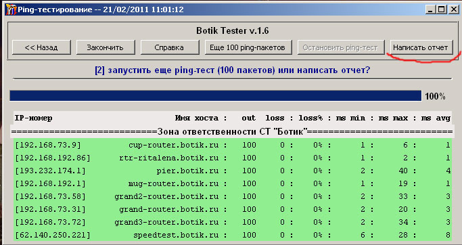Select IP address [62.140.250.221]
The image size is (462, 245).
tap(53, 235)
